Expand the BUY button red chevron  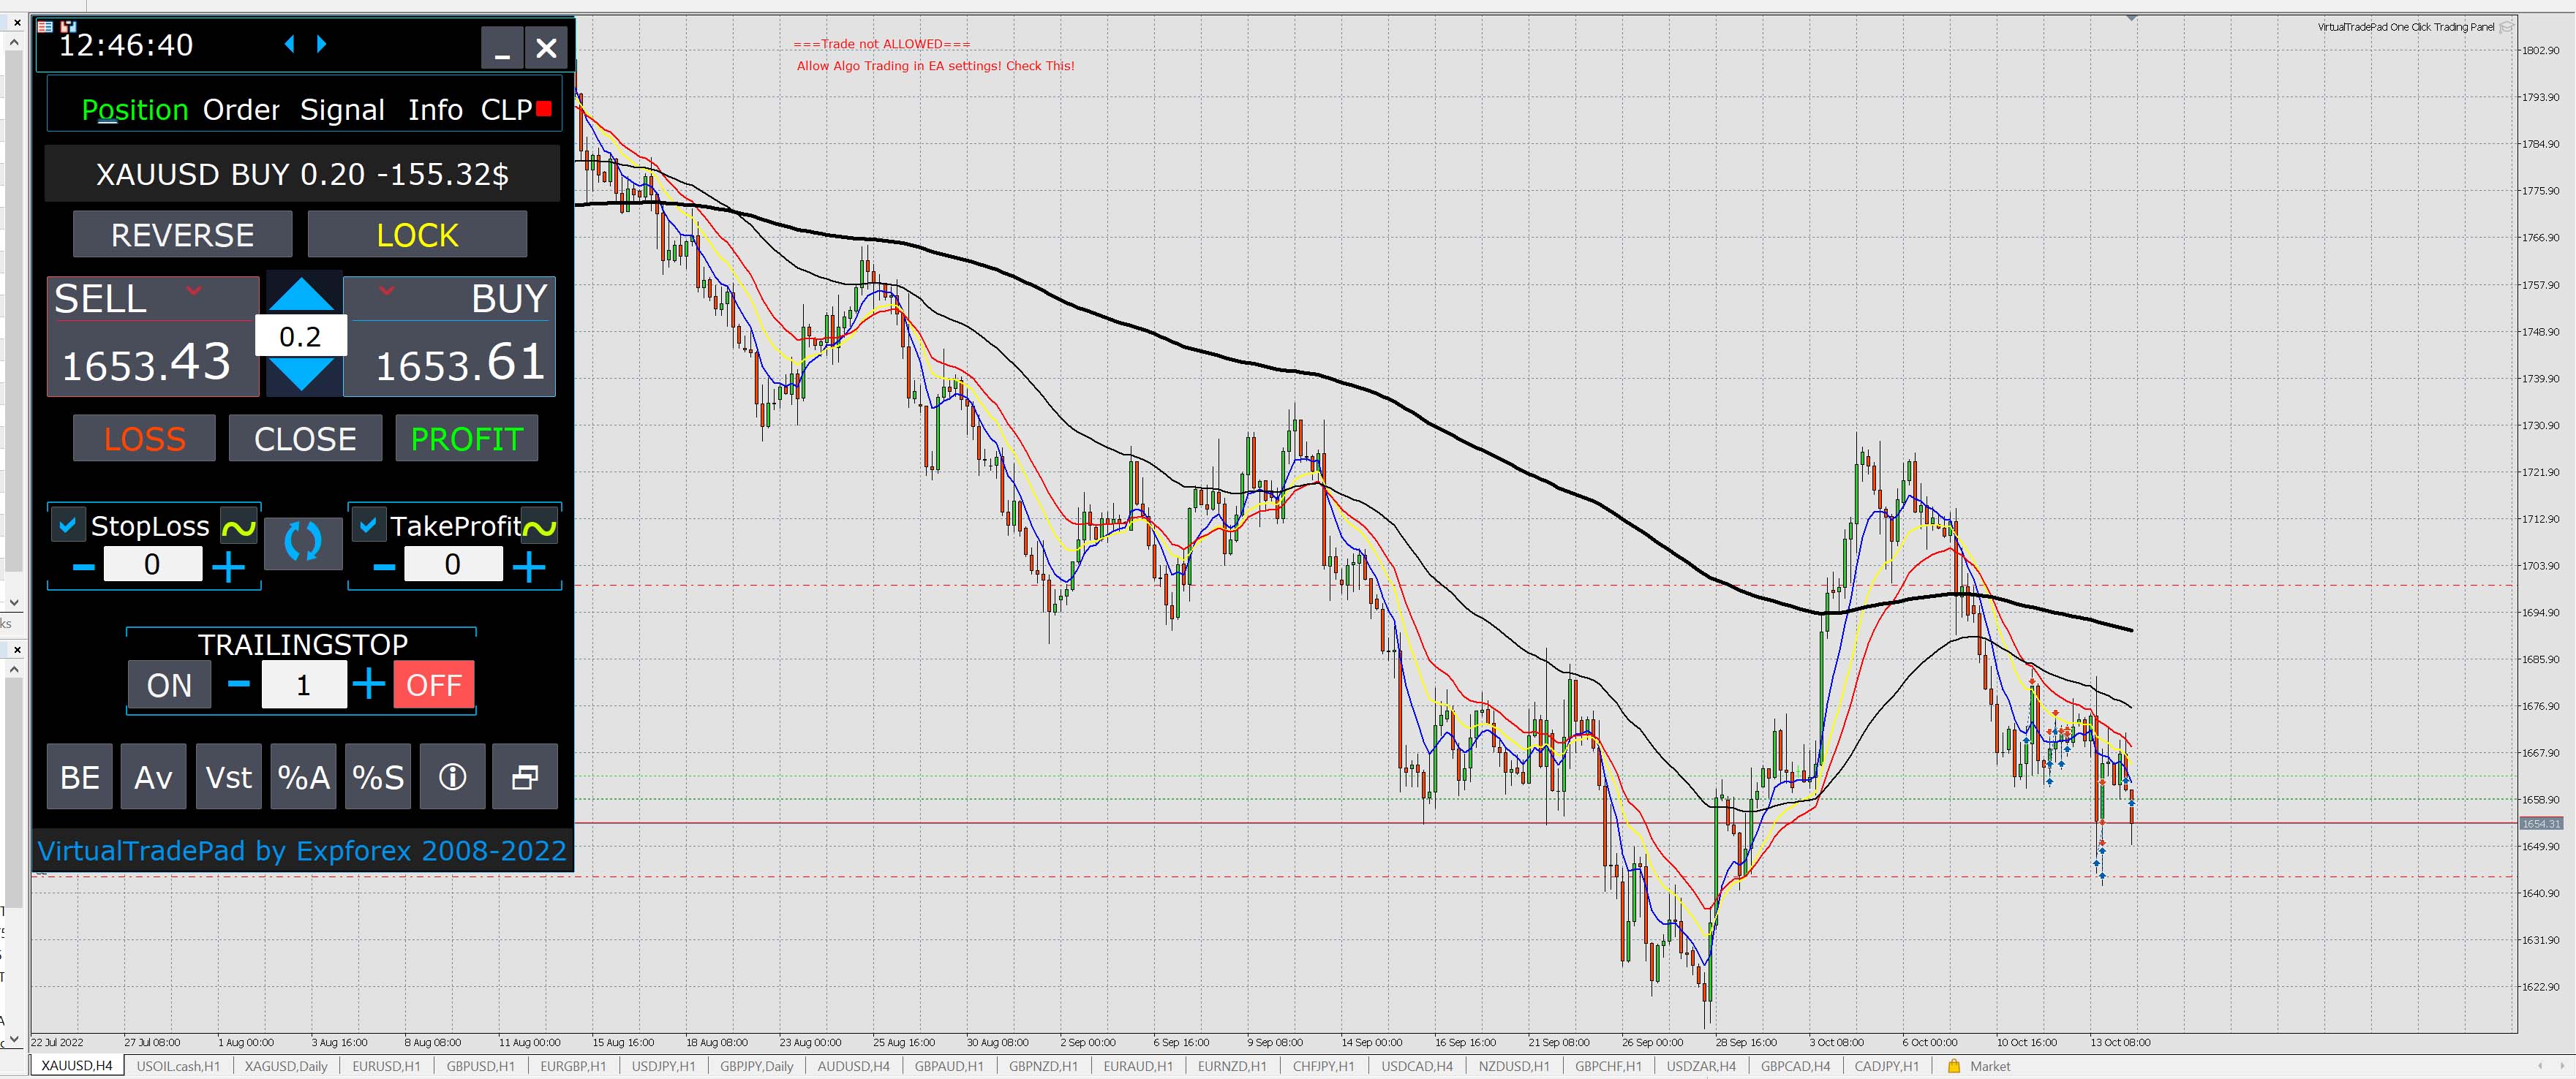click(387, 291)
